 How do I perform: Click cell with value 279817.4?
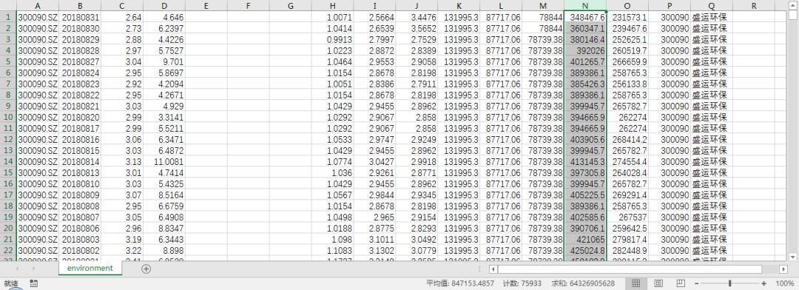[627, 239]
